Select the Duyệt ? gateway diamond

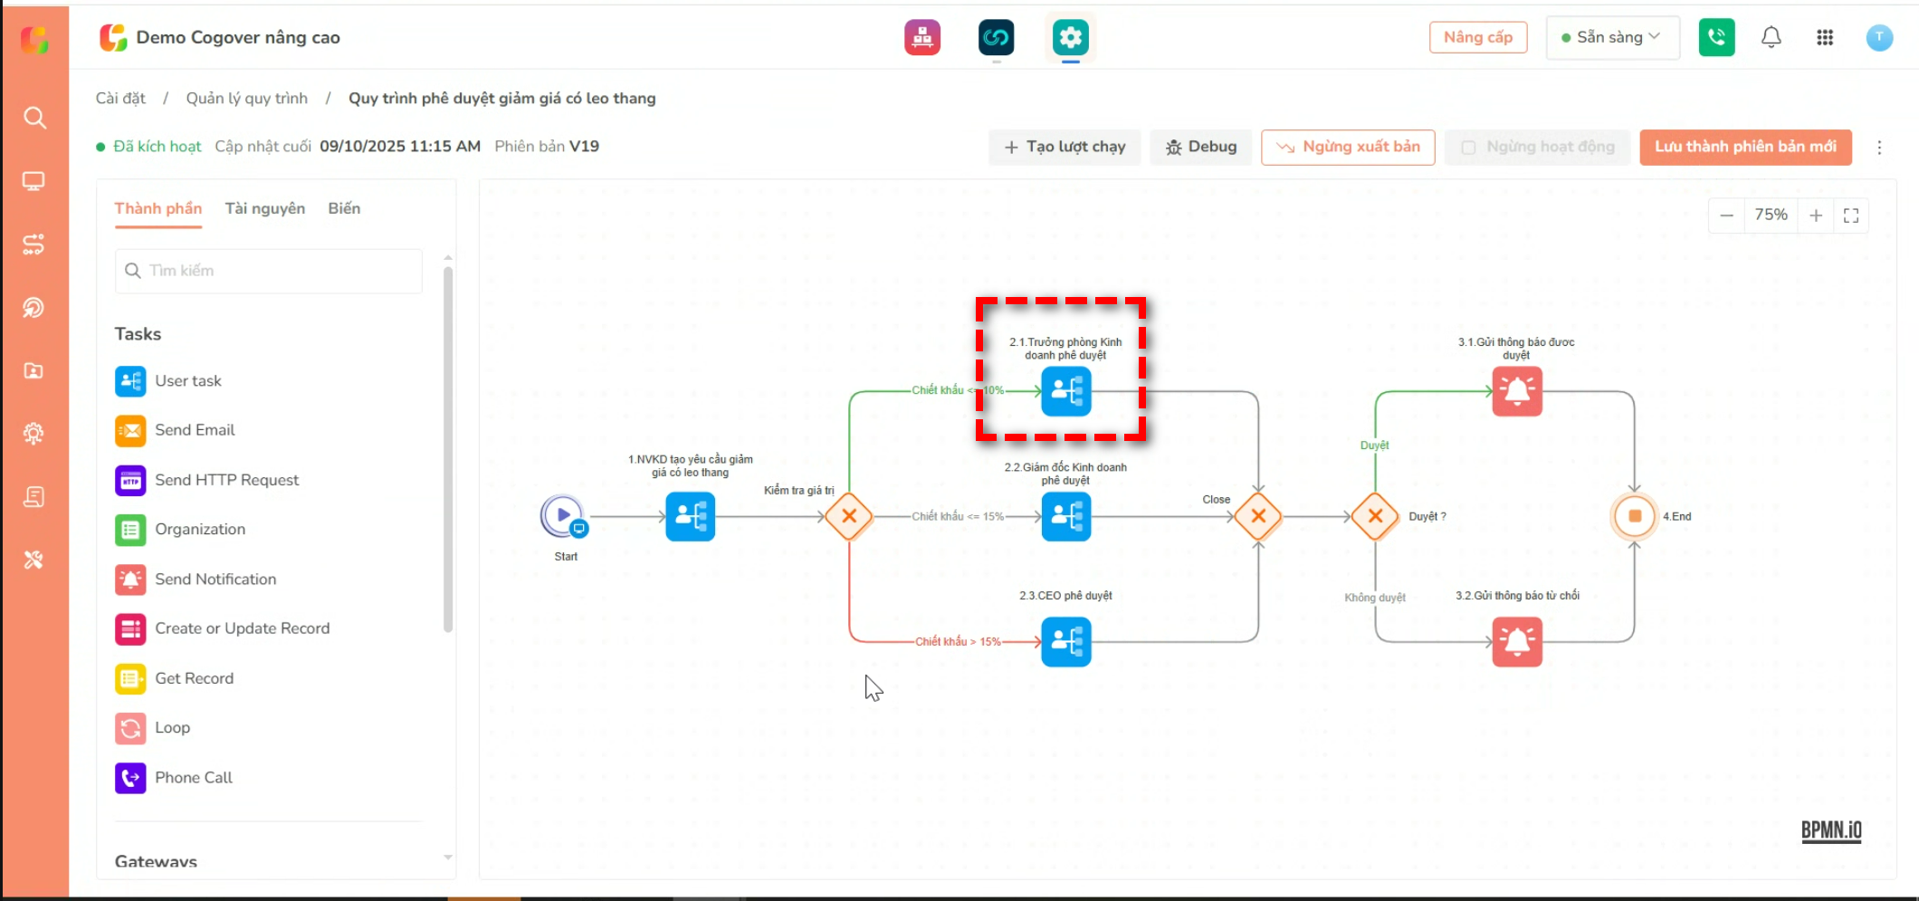(x=1375, y=516)
